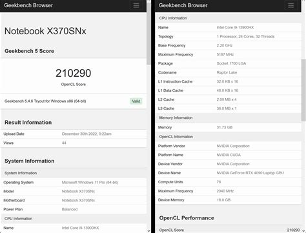The width and height of the screenshot is (306, 233).
Task: Select Package value 'Socket 1700 LGA'
Action: coord(231,63)
